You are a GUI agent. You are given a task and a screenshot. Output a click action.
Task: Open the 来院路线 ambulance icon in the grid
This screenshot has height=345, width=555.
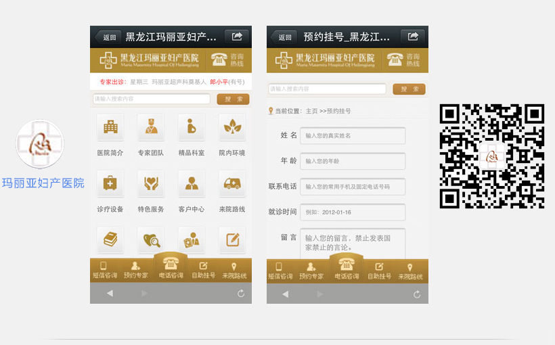click(231, 183)
